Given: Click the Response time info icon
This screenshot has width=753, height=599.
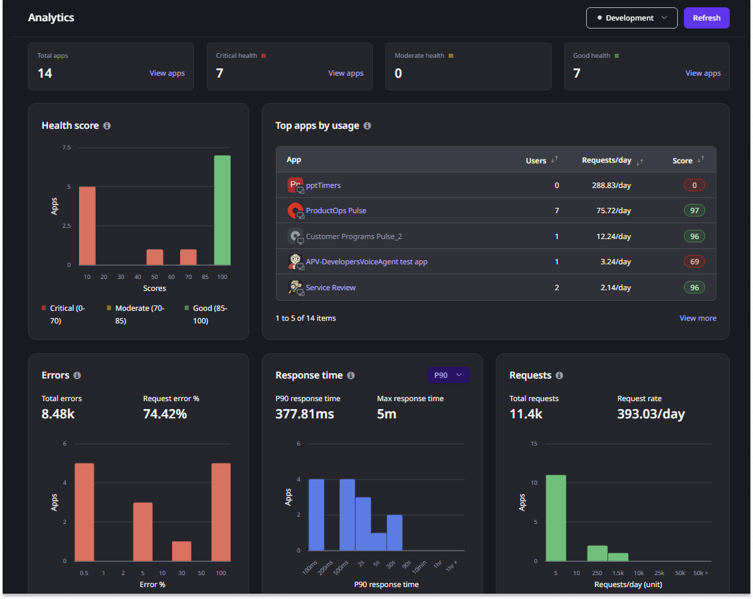Looking at the screenshot, I should coord(351,375).
